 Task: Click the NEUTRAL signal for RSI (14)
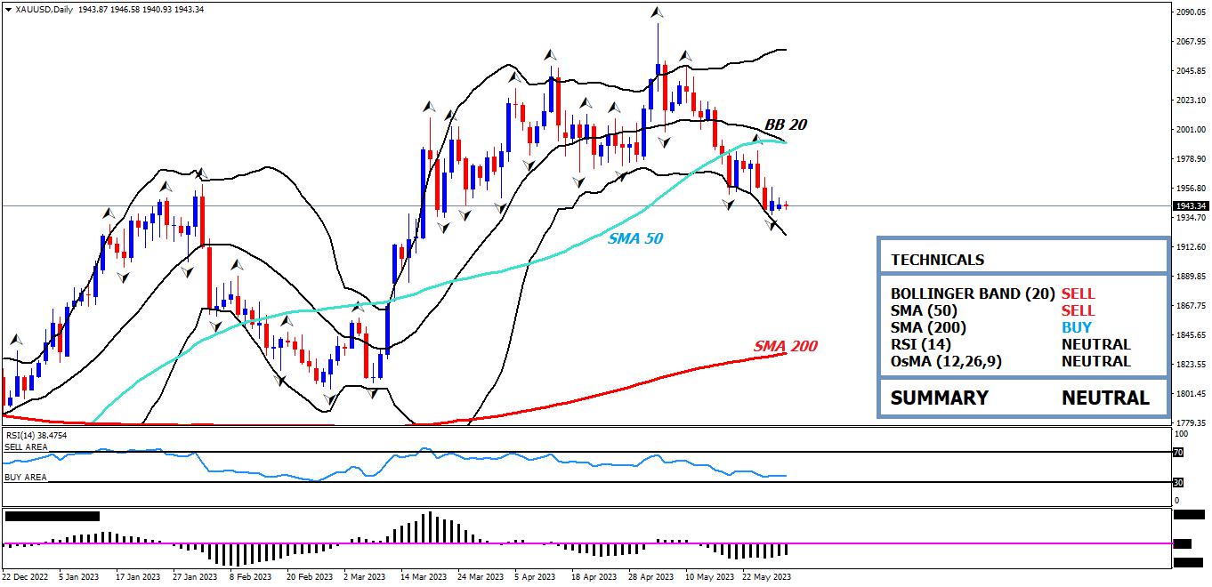point(1095,344)
